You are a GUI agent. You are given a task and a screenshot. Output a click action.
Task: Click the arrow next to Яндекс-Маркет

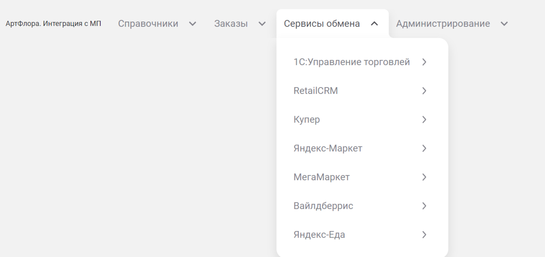(424, 148)
